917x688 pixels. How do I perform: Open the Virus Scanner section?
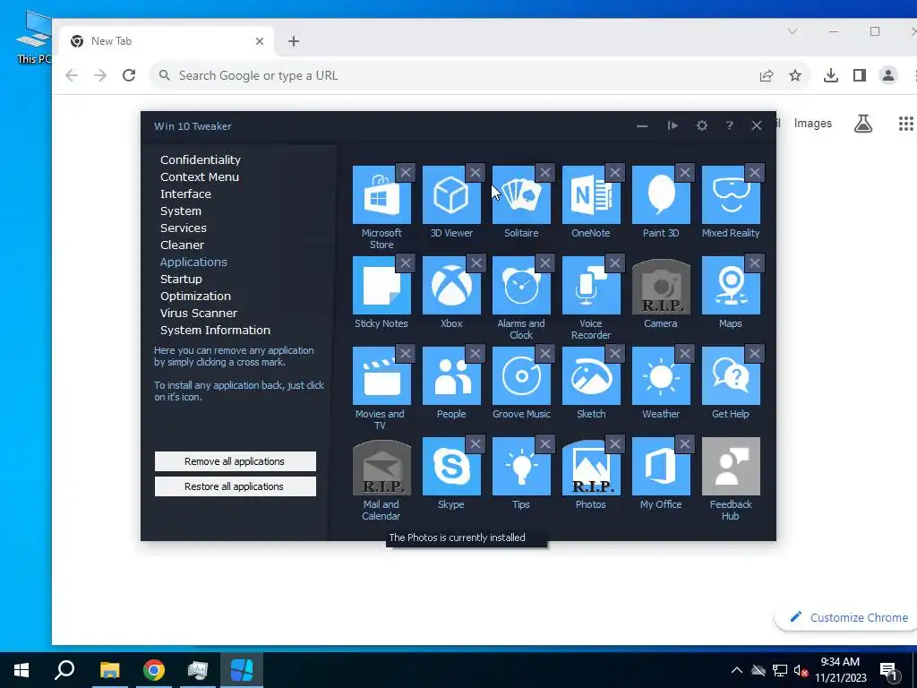(199, 313)
